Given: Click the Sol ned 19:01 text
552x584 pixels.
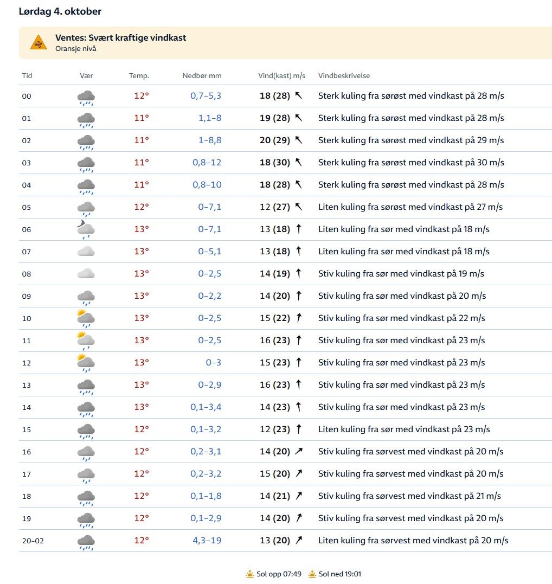Looking at the screenshot, I should click(x=339, y=574).
